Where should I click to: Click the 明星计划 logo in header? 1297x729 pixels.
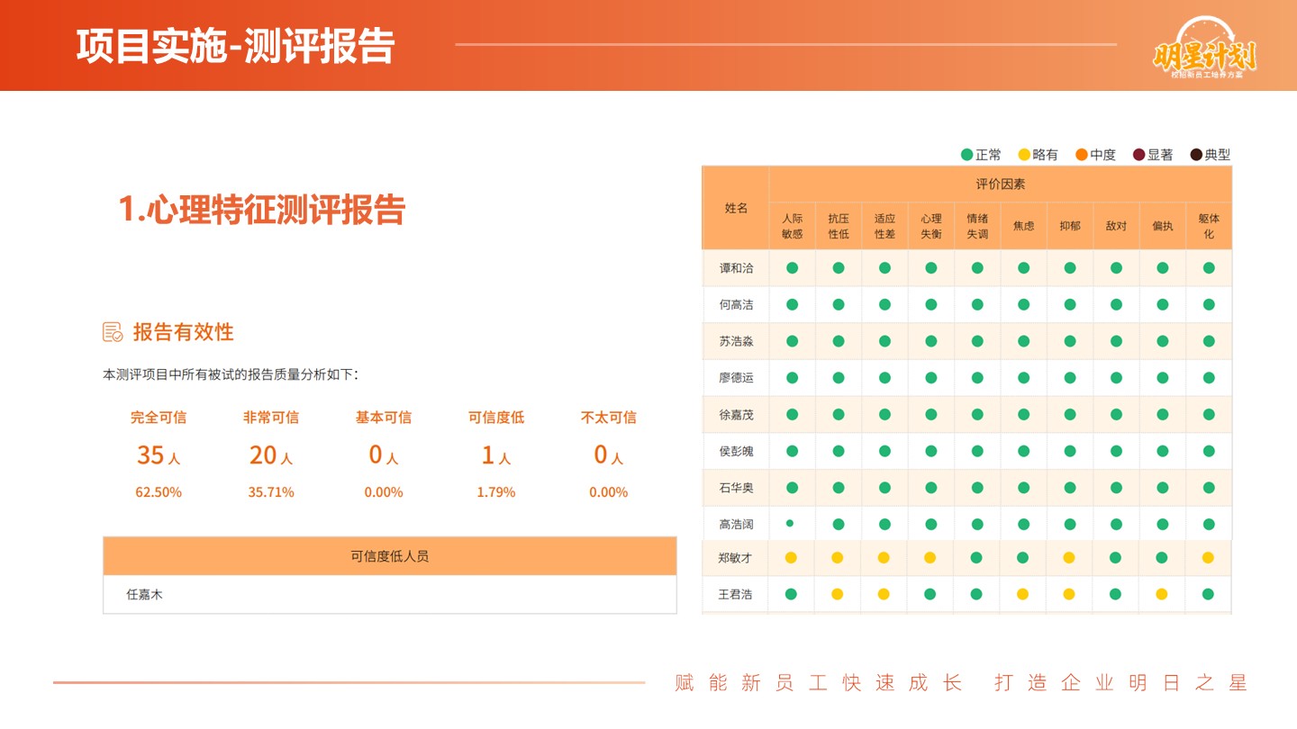click(1204, 51)
